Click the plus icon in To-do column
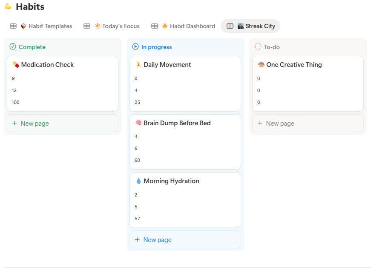 (260, 123)
